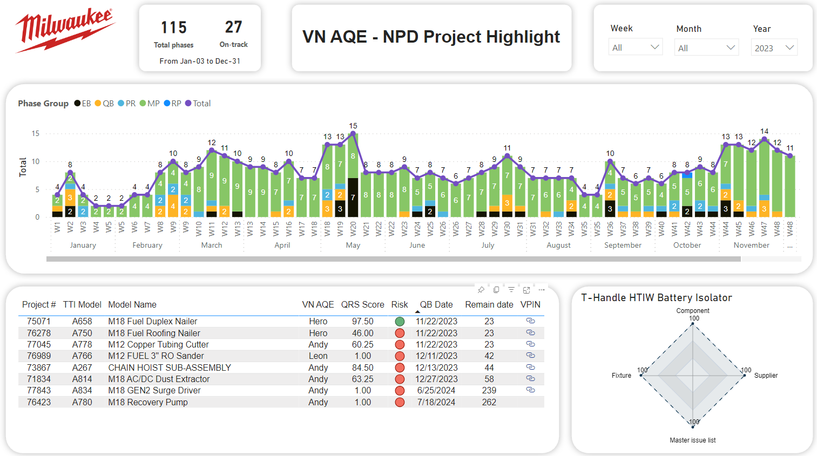Viewport: 817px width, 456px height.
Task: Pin the project table visual
Action: tap(481, 290)
